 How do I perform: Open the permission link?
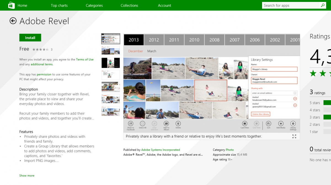click(44, 74)
